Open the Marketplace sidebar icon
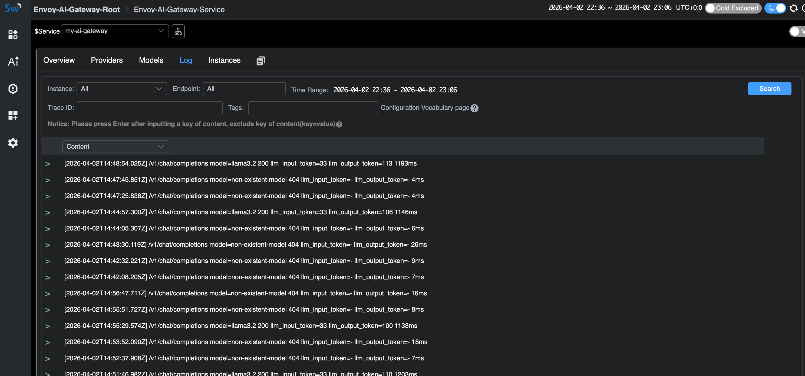805x376 pixels. point(13,35)
